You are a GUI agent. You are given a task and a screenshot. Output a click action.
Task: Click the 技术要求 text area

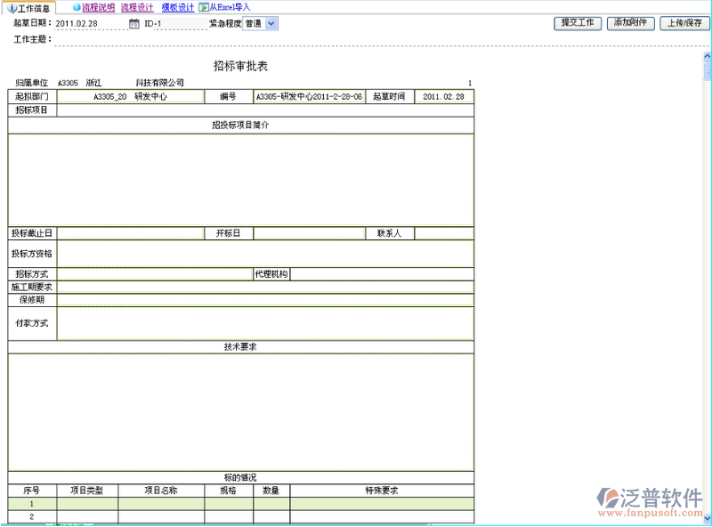[240, 409]
